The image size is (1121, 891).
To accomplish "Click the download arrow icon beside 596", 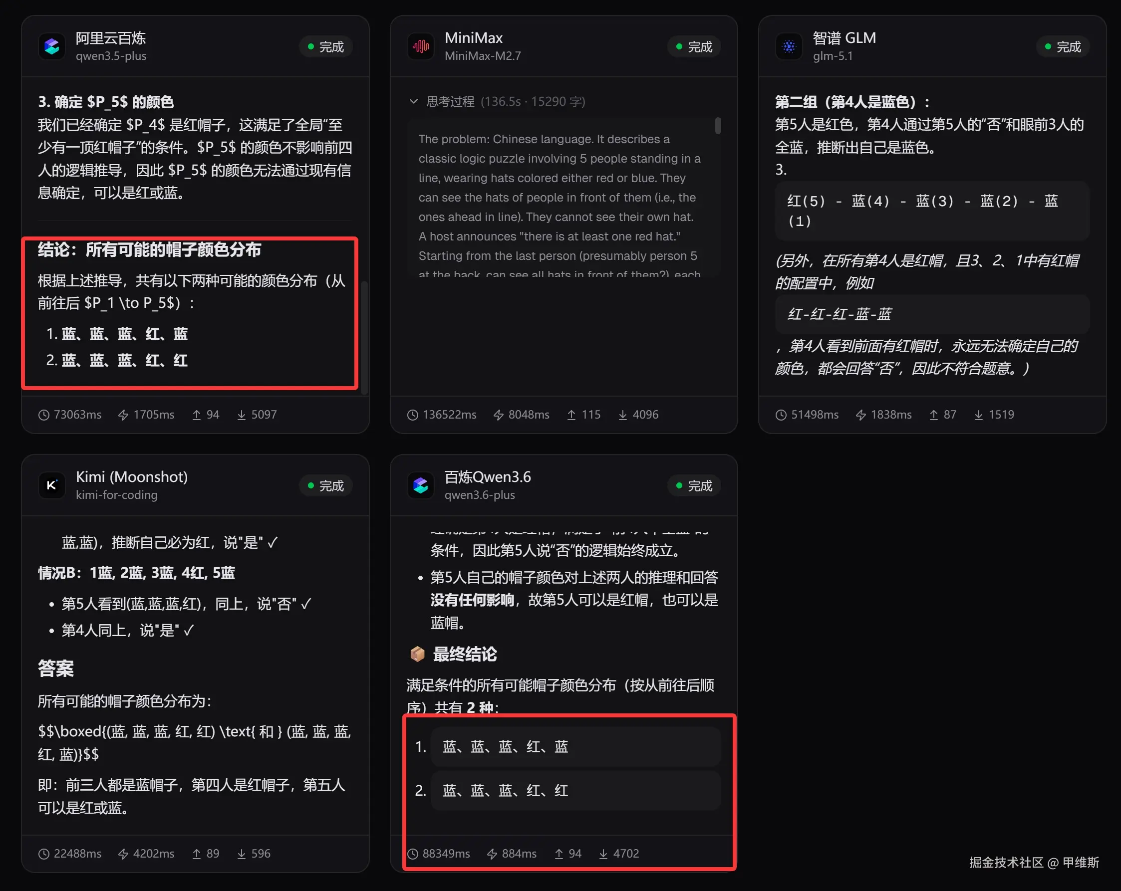I will [x=241, y=854].
